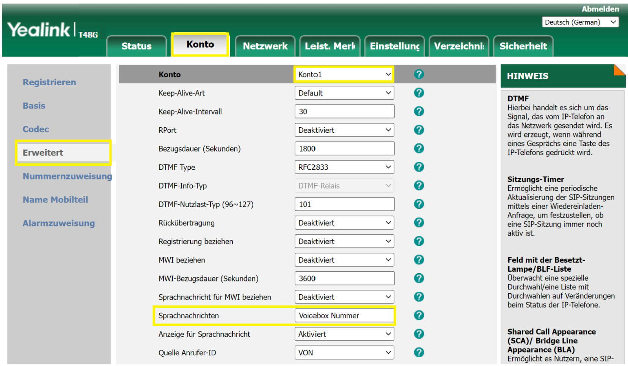
Task: Click help icon for DTMF-Info-Typ
Action: (419, 186)
